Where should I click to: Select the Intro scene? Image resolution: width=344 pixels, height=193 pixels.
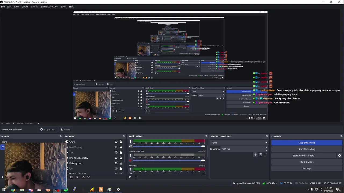pyautogui.click(x=4, y=142)
